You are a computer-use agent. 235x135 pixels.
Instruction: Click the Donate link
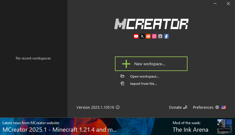175,107
